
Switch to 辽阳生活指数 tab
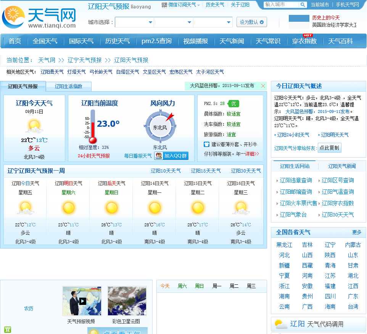pyautogui.click(x=69, y=86)
